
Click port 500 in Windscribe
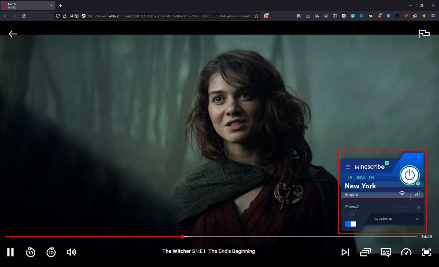[x=371, y=178]
